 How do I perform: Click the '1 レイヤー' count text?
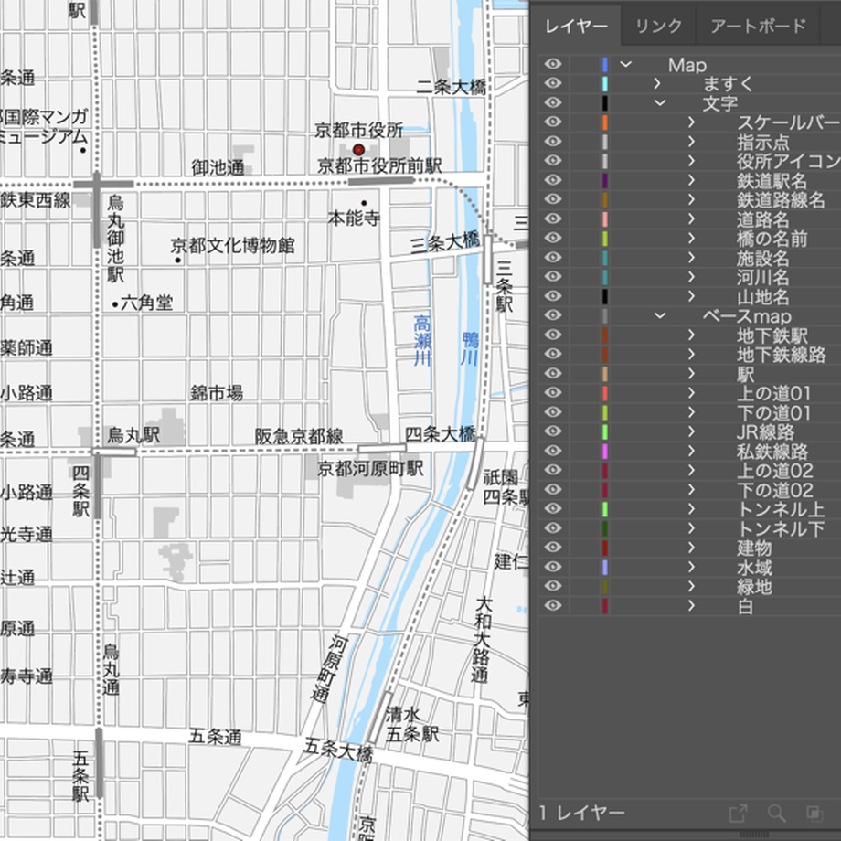point(581,813)
